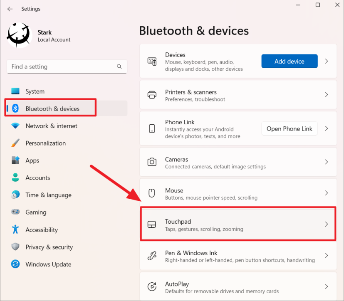Image resolution: width=344 pixels, height=301 pixels.
Task: Open Pen & Windows Ink title
Action: coord(191,253)
